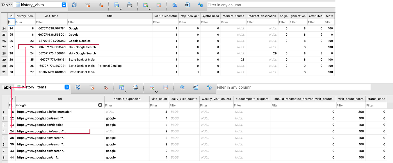Print the history_visits table
The height and width of the screenshot is (163, 393).
[129, 5]
